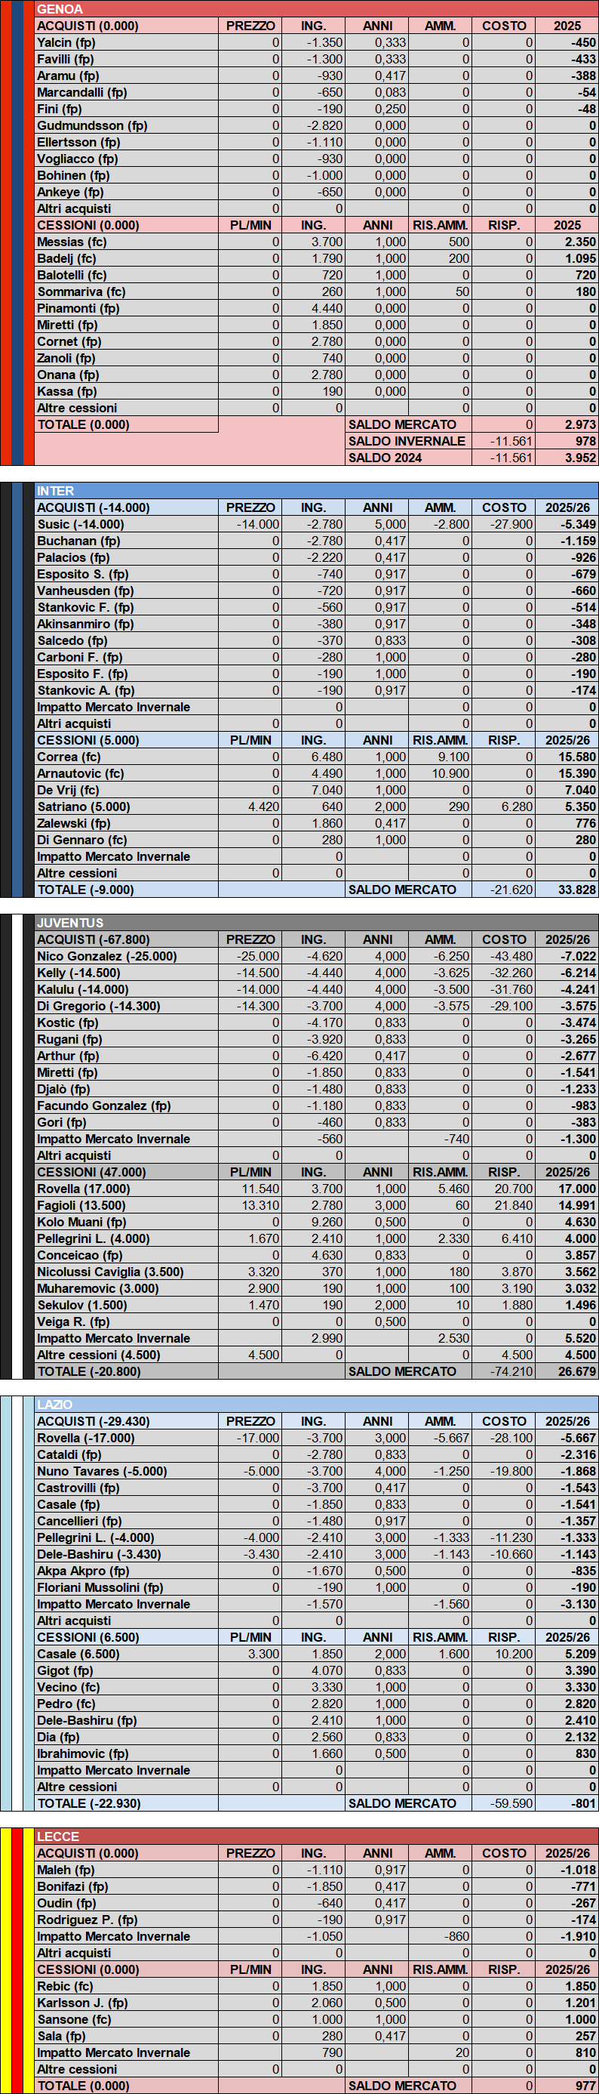Screen dimensions: 599x2094
Task: Click the SALDO INVERNALE label in Genoa
Action: [x=407, y=440]
